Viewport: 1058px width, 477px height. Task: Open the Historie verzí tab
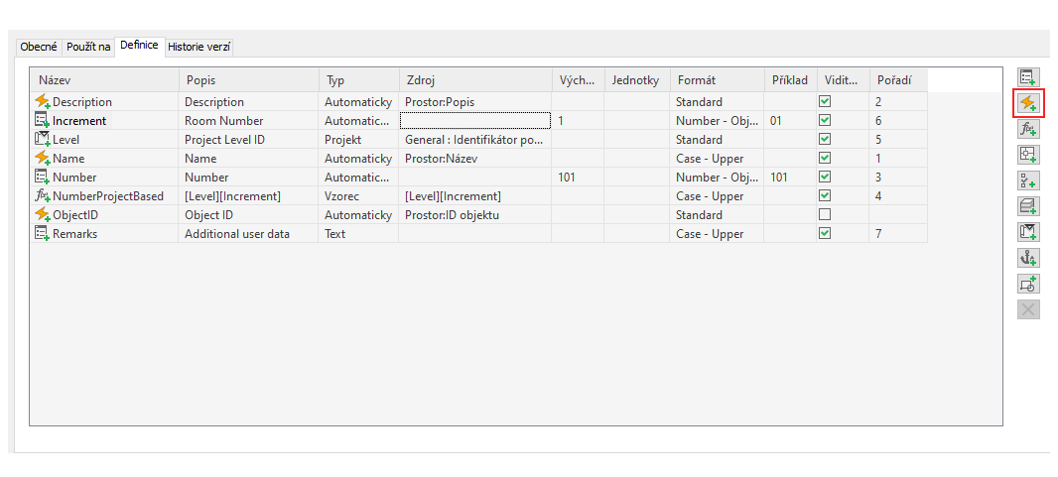coord(199,47)
